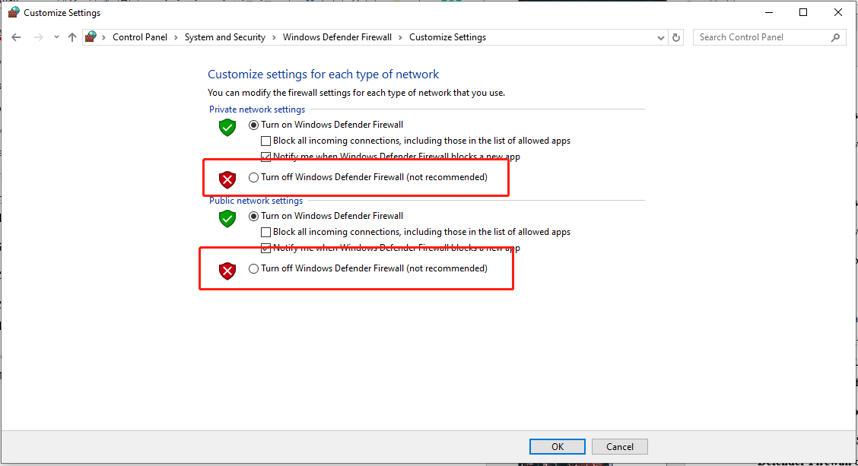Expand the recent pages dropdown beside forward arrow
Image resolution: width=858 pixels, height=466 pixels.
coord(56,36)
